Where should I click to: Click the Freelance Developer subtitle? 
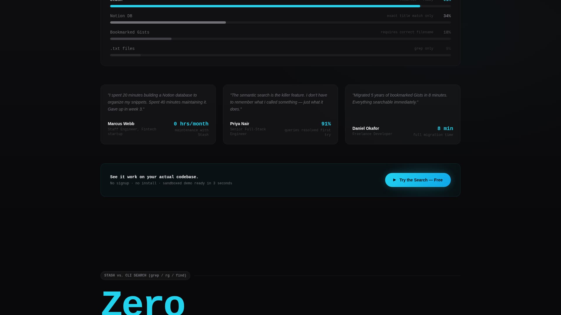point(372,134)
